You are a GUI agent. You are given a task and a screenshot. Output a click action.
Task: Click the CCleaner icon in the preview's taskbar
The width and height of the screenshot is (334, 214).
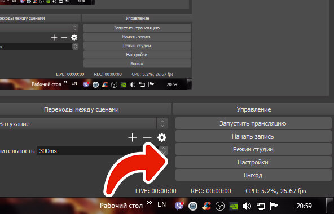[x=105, y=84]
